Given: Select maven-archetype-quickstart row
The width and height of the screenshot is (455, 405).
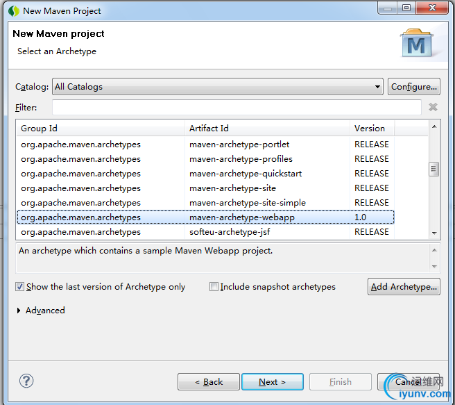Looking at the screenshot, I should pyautogui.click(x=205, y=174).
